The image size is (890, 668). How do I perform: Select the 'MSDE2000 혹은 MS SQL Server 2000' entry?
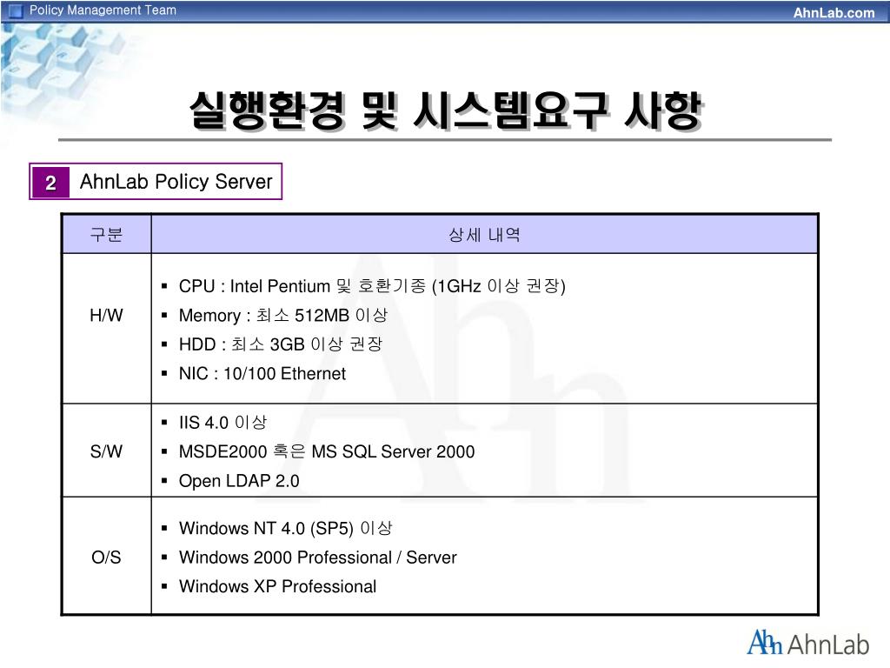pyautogui.click(x=327, y=451)
